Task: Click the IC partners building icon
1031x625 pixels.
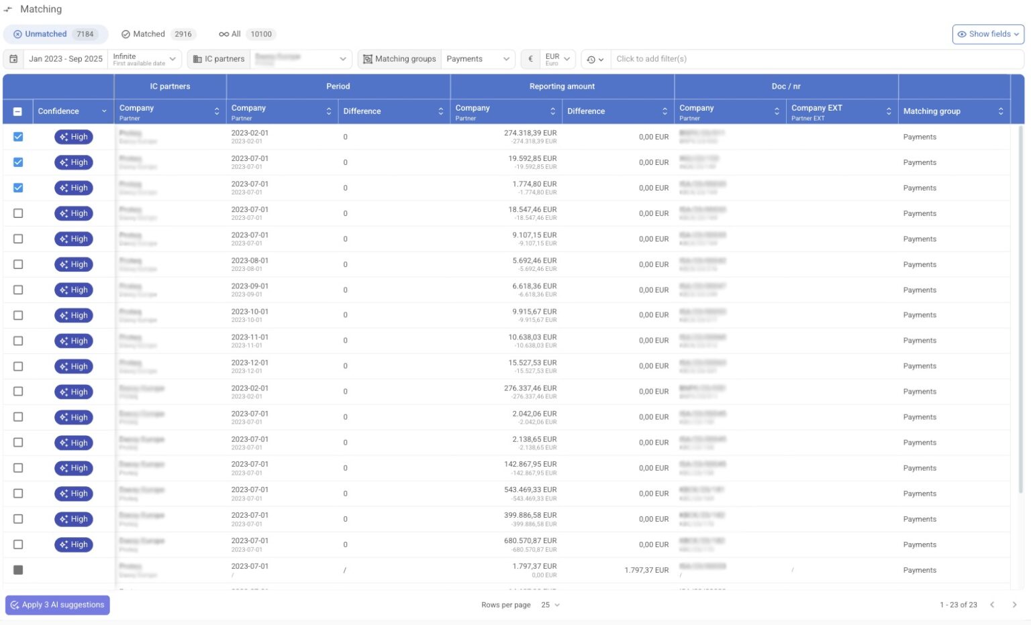Action: (197, 59)
